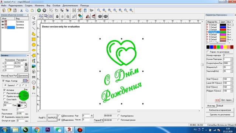This screenshot has width=236, height=133.
Task: Click the Windows Start button
Action: [4, 130]
